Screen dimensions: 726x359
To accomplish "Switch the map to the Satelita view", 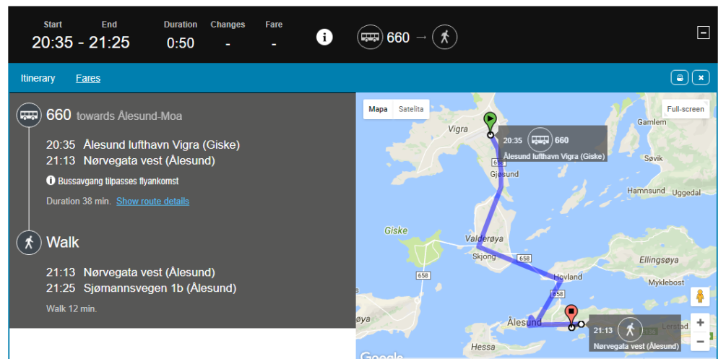I will (x=411, y=109).
